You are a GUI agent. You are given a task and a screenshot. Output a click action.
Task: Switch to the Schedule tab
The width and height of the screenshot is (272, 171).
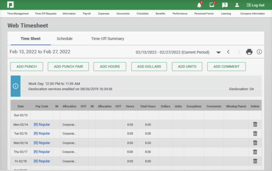(x=64, y=38)
